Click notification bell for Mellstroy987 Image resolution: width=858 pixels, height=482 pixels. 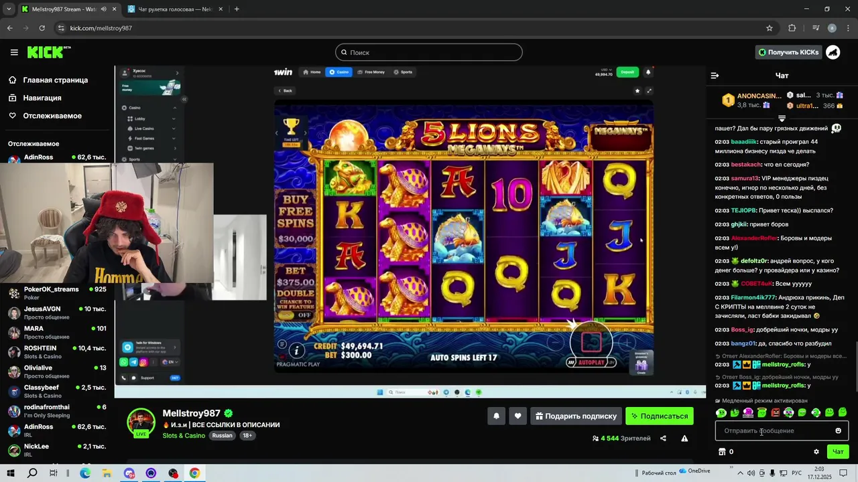tap(496, 416)
